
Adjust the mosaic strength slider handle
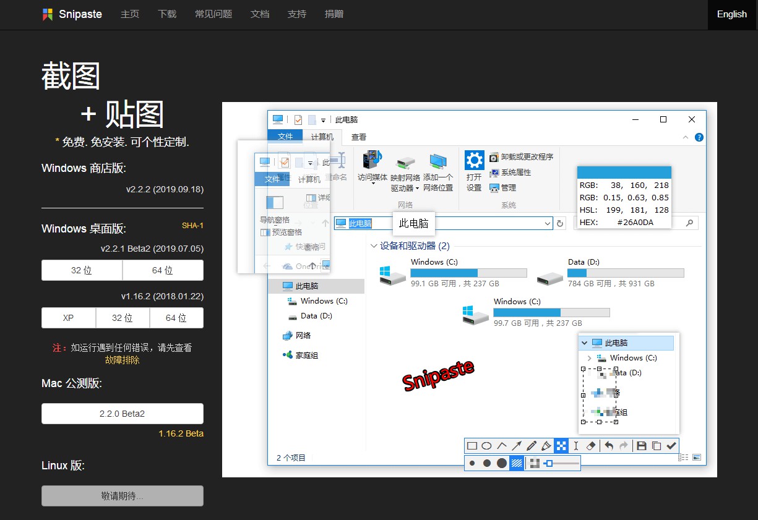click(x=548, y=463)
